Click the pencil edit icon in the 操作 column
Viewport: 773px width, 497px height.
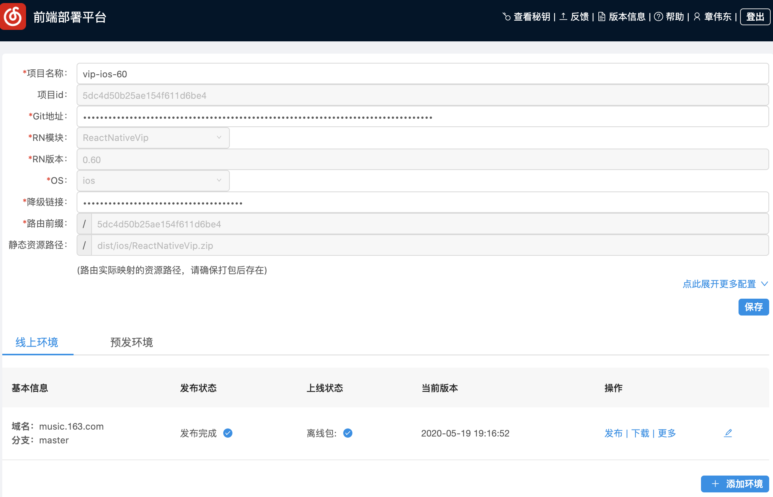coord(728,433)
